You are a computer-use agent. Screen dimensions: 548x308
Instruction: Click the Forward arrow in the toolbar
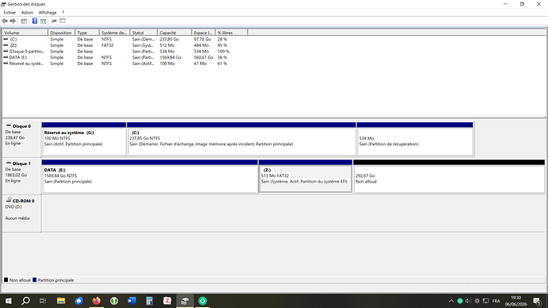[13, 21]
